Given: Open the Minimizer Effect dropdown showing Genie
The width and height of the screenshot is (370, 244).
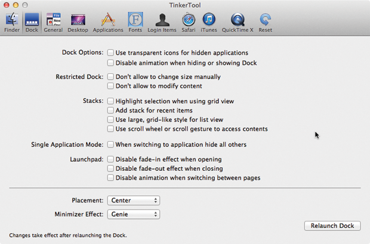Looking at the screenshot, I should point(134,214).
